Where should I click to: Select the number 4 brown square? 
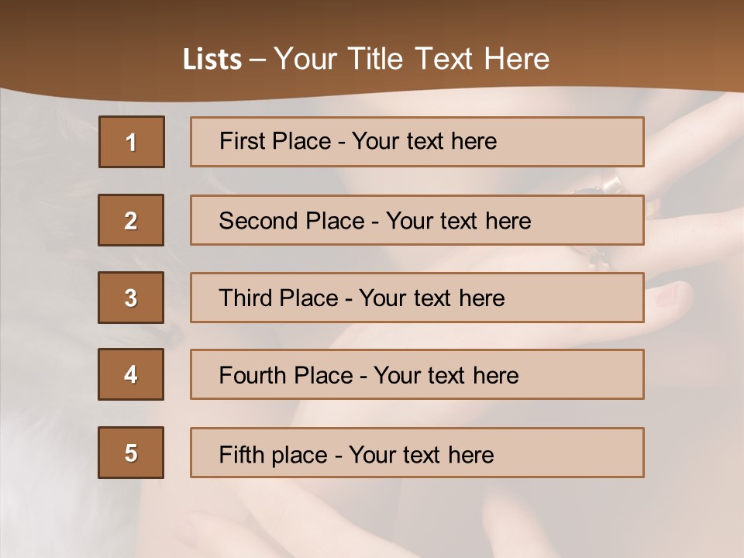[x=131, y=374]
